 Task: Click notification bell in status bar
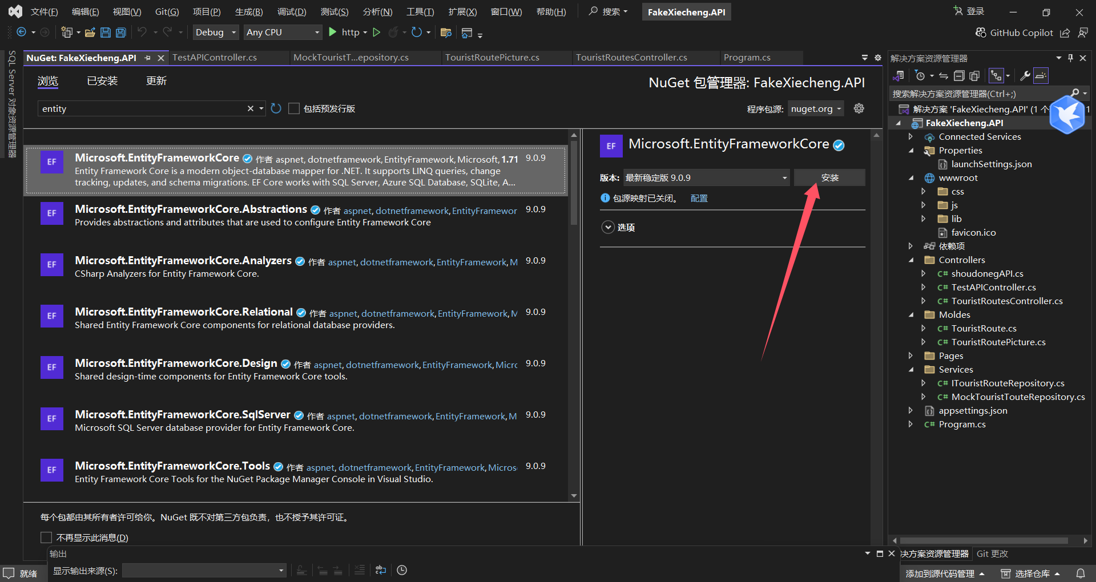1081,573
